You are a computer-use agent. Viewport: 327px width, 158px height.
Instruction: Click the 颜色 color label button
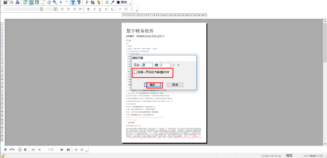[x=124, y=3]
